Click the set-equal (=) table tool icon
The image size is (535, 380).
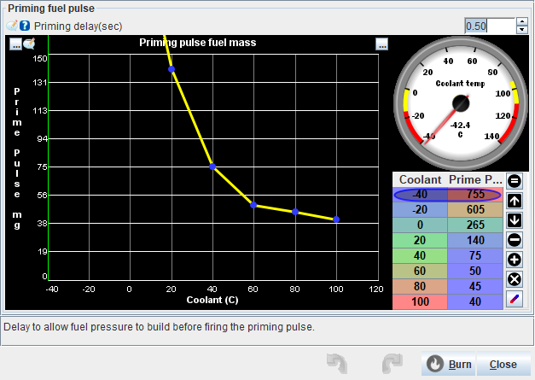tap(515, 181)
